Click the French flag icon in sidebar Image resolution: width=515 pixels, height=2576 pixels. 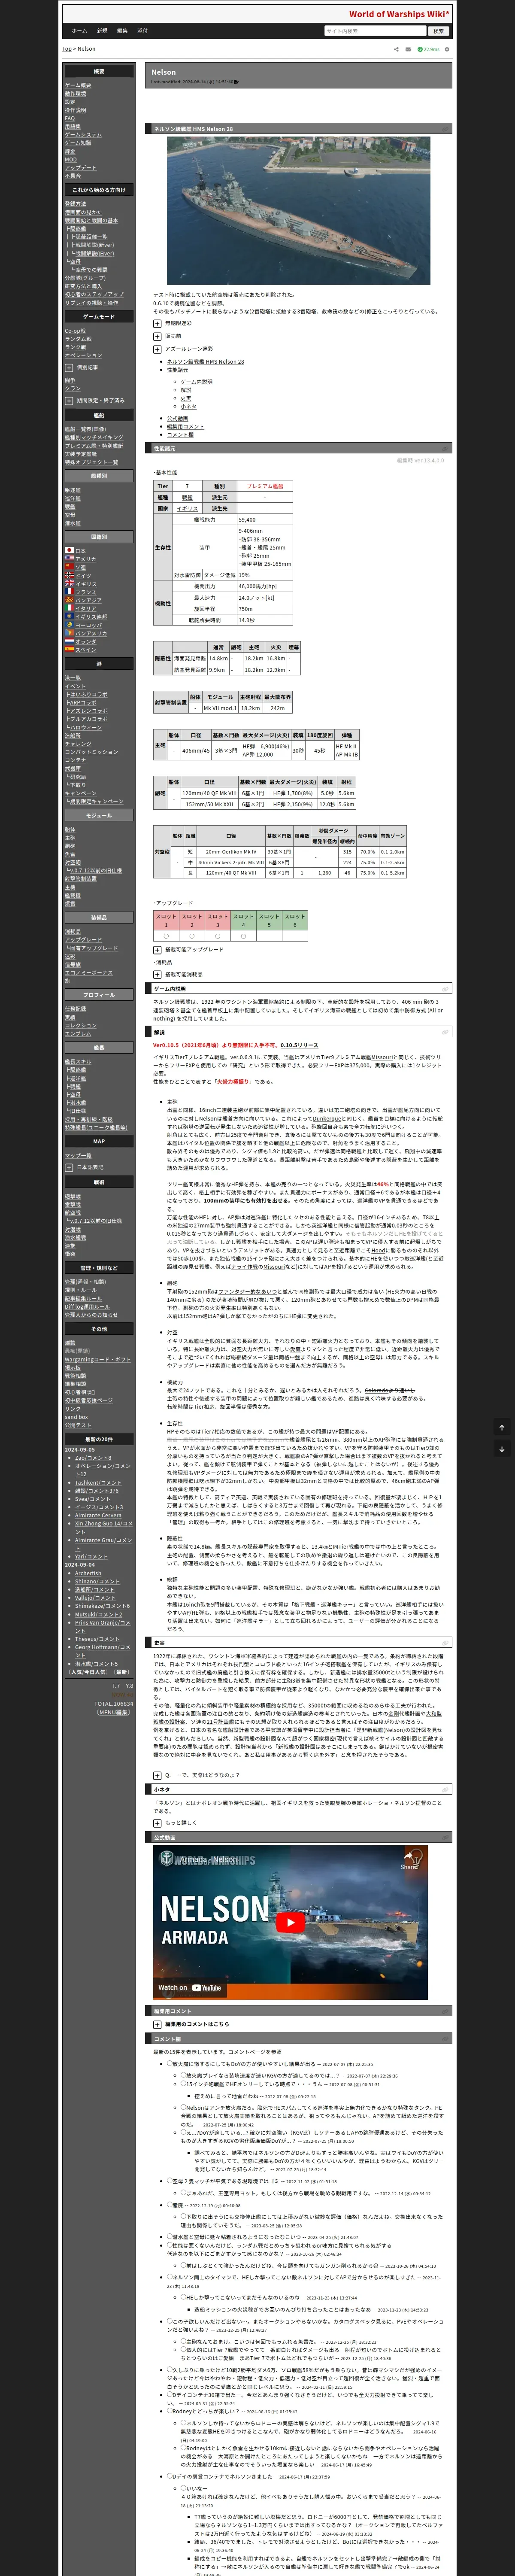[69, 592]
